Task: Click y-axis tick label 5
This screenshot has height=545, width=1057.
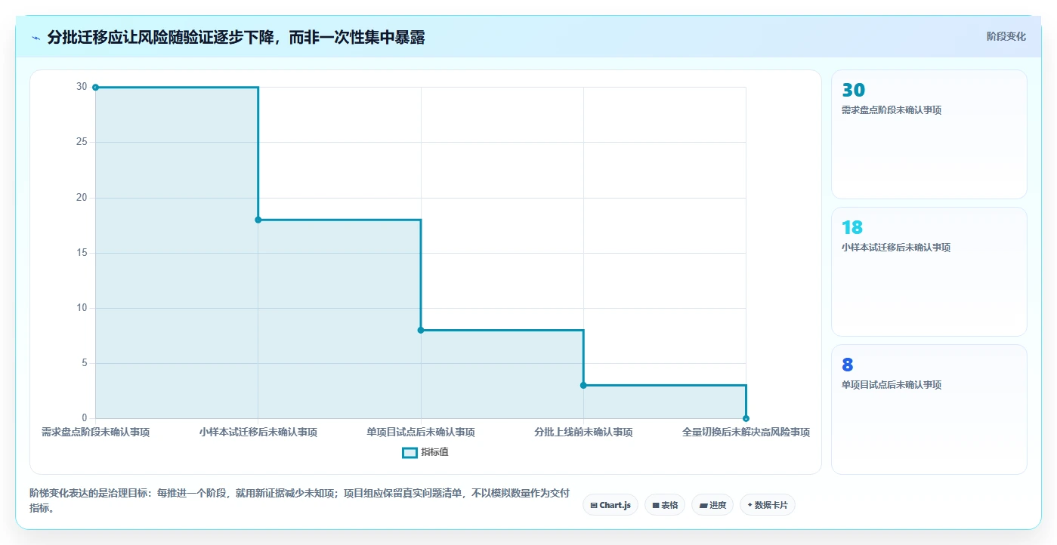Action: pyautogui.click(x=85, y=363)
